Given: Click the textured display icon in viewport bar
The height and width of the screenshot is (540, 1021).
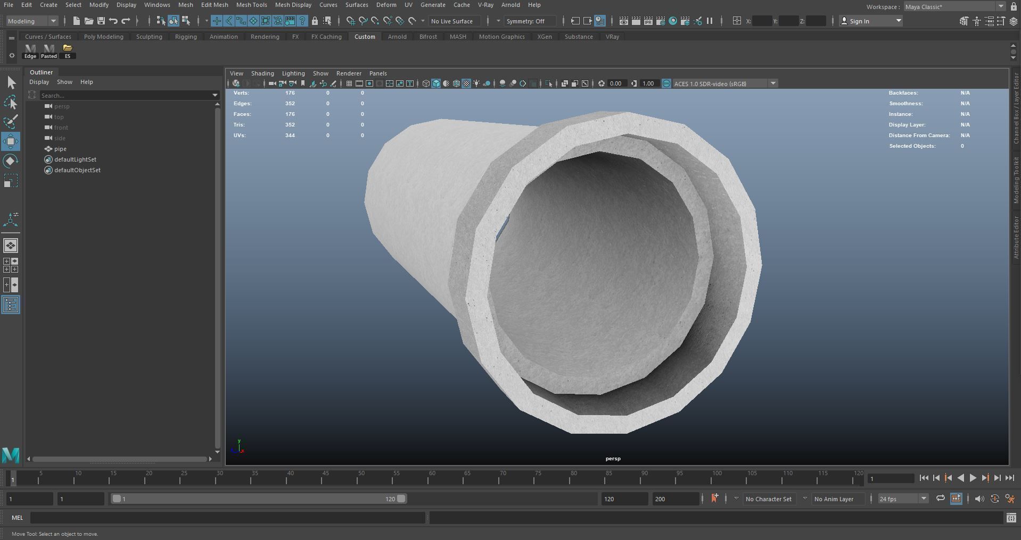Looking at the screenshot, I should pyautogui.click(x=466, y=83).
